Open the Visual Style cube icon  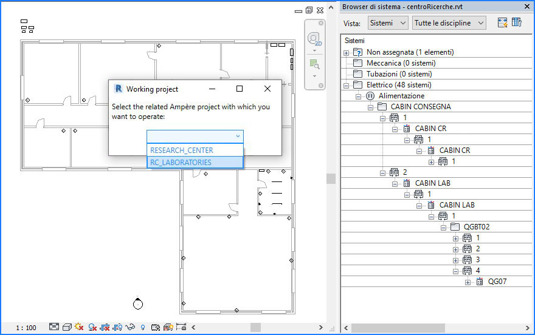point(67,327)
